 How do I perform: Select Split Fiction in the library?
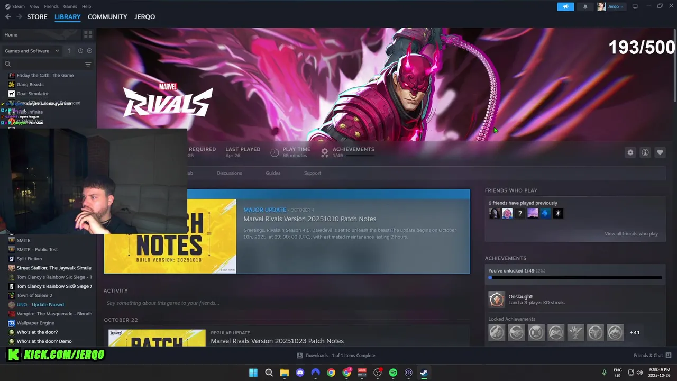[29, 259]
